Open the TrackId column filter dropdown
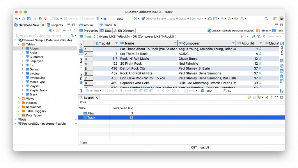This screenshot has height=168, width=298. 116,43
